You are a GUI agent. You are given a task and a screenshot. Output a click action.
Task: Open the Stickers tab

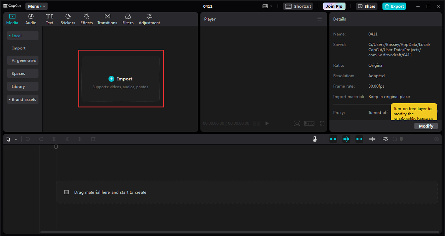68,19
